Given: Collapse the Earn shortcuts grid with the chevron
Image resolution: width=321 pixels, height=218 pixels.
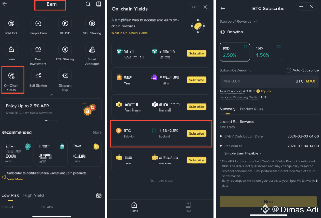Looking at the screenshot, I should coord(52,95).
